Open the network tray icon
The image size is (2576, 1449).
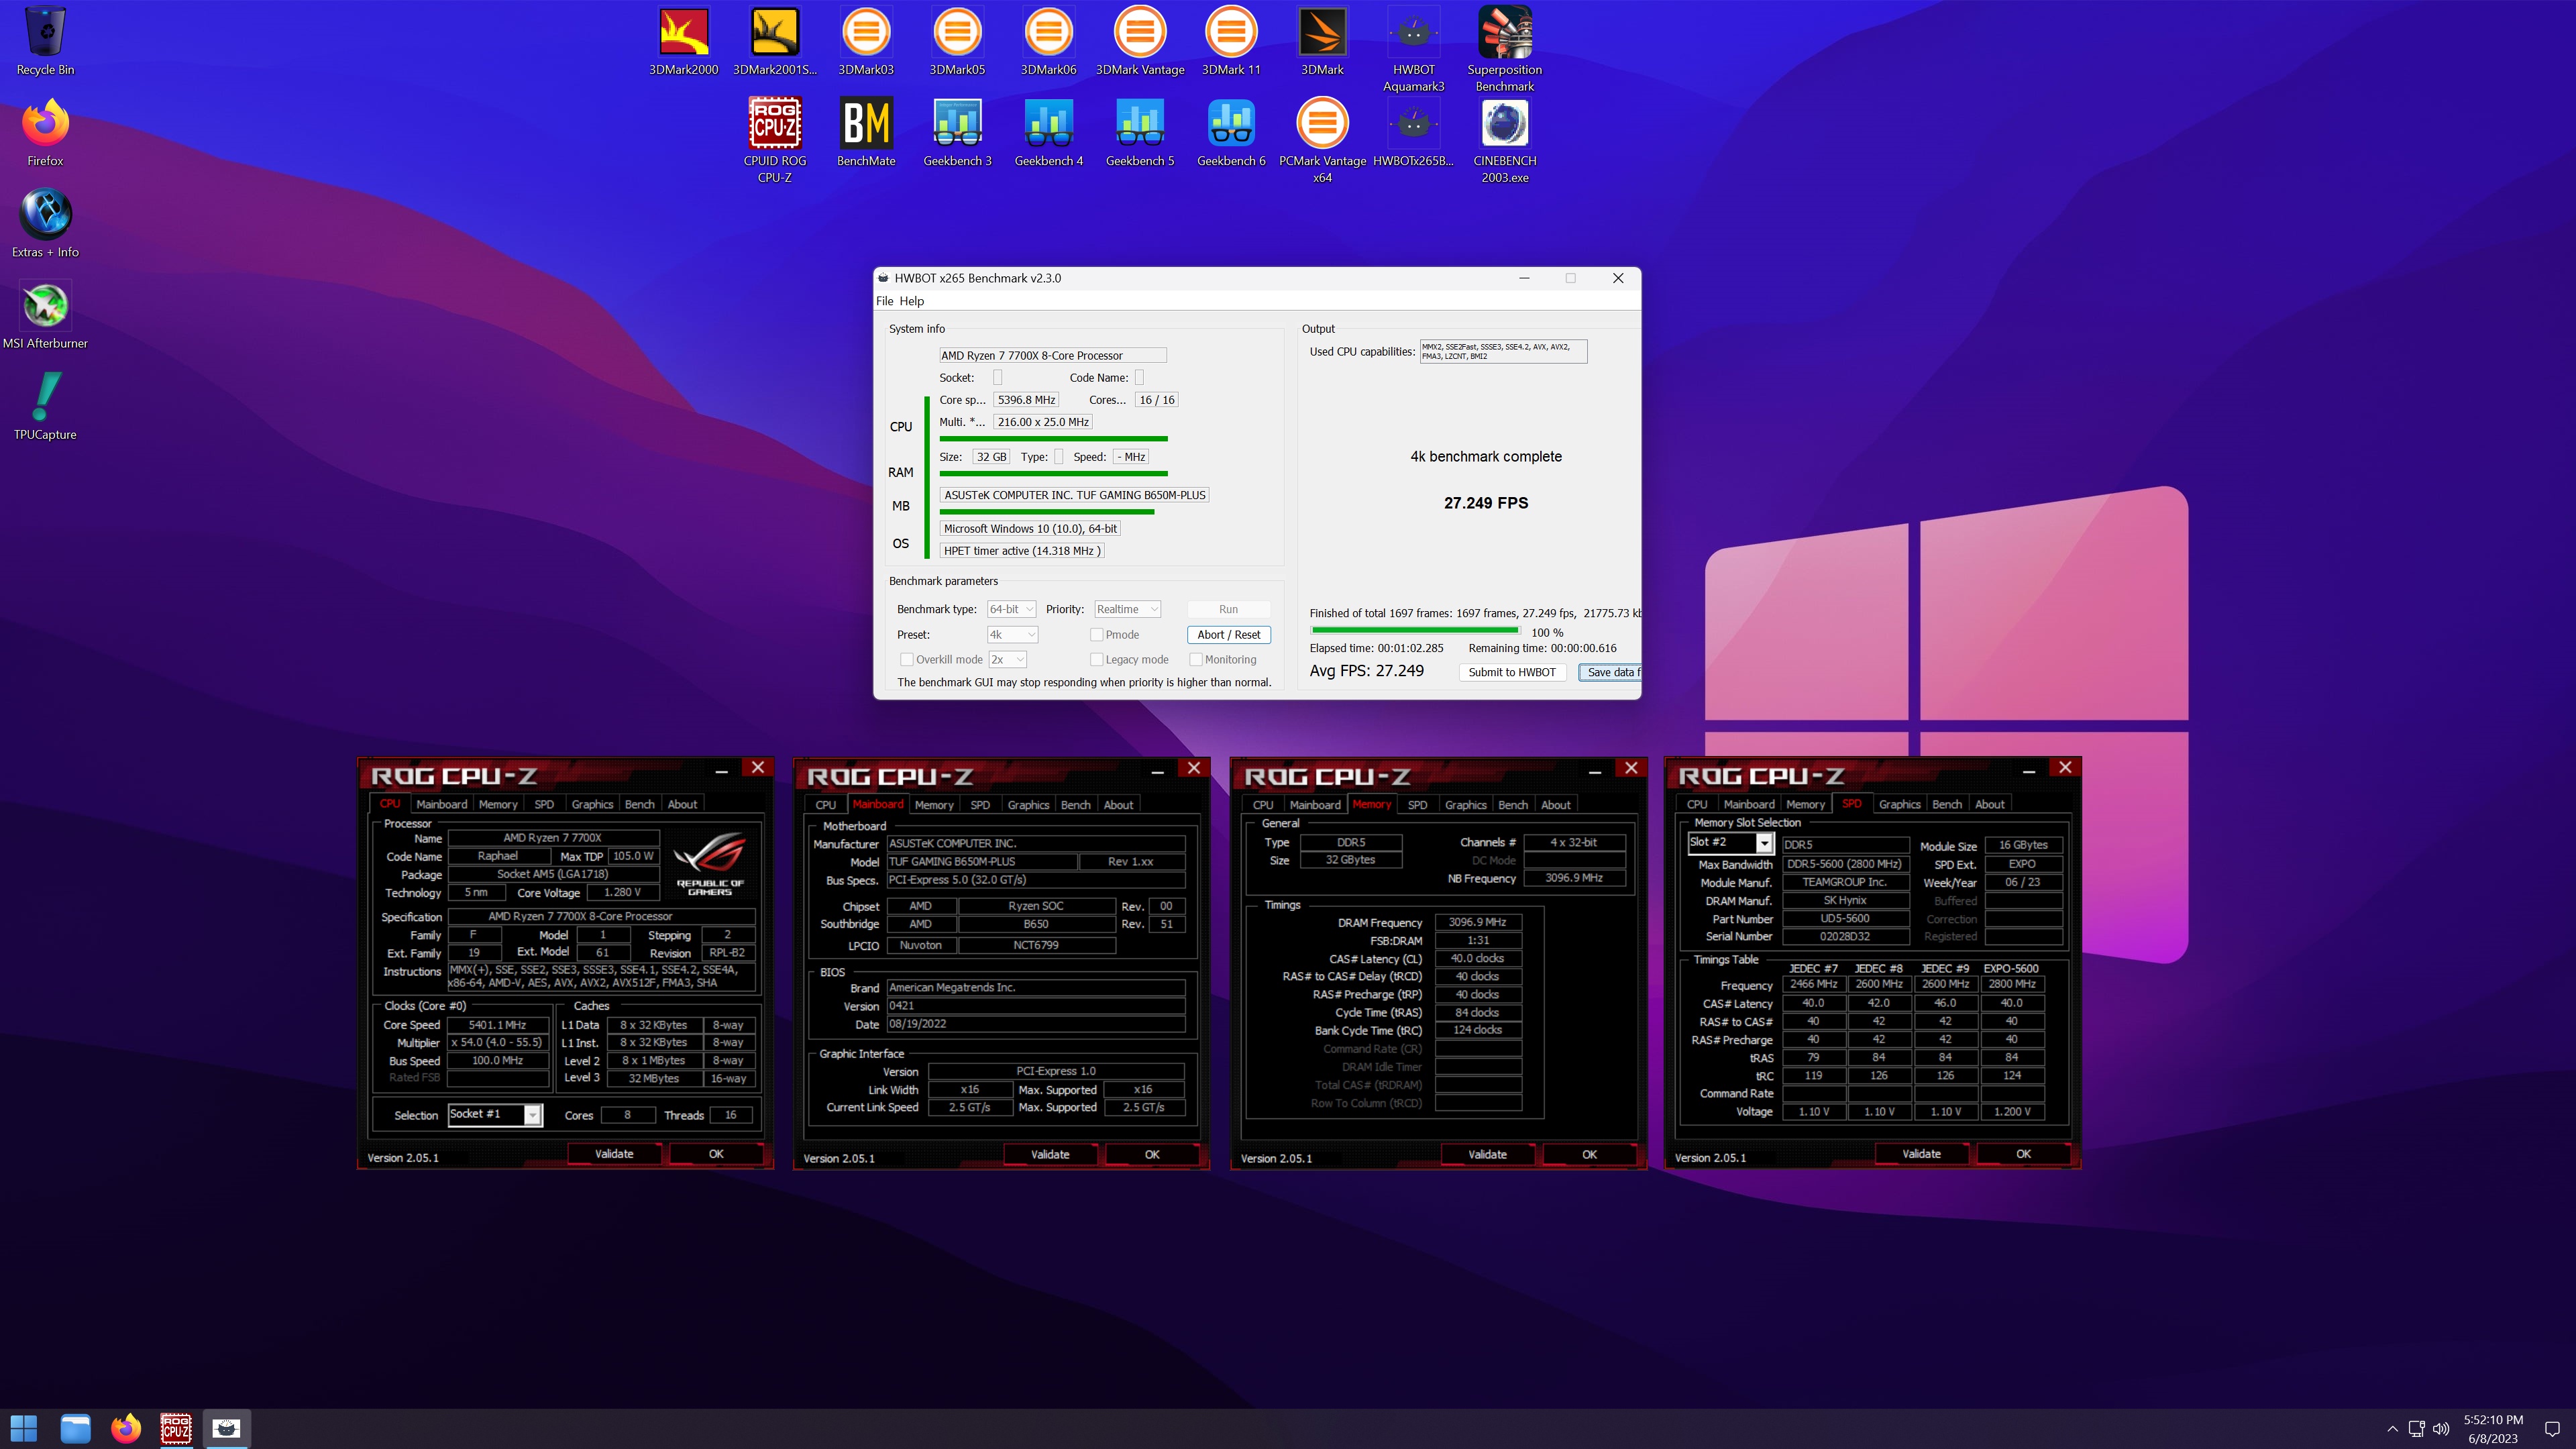(x=2416, y=1429)
